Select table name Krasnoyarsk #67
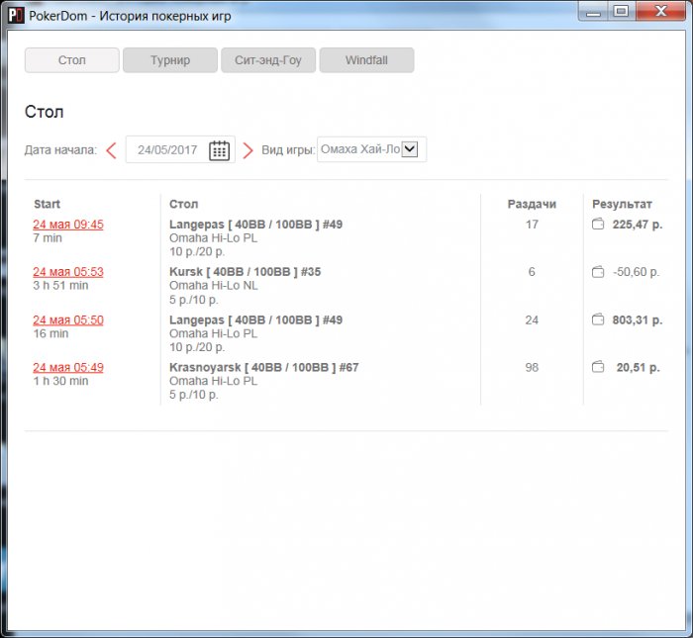 264,367
